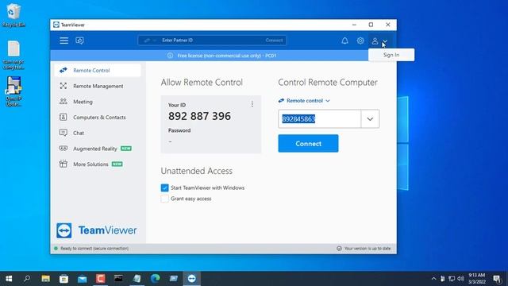This screenshot has height=286, width=508.
Task: Open Microsoft Edge from the taskbar
Action: point(156,279)
